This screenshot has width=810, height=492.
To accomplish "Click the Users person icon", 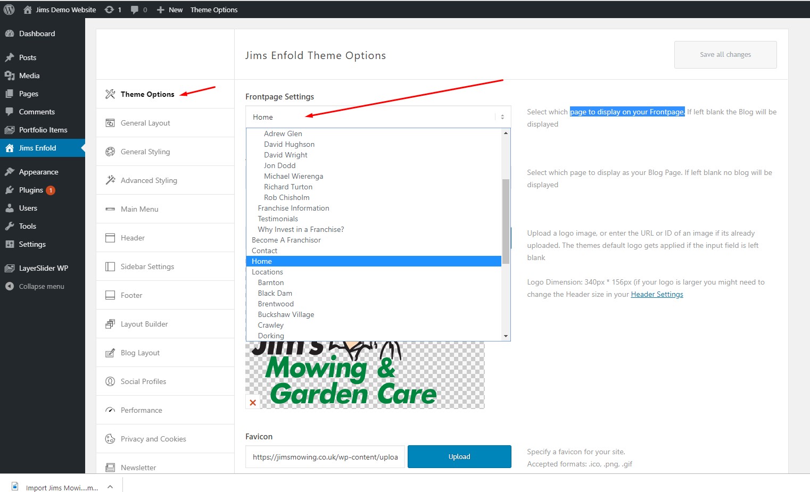I will tap(10, 208).
